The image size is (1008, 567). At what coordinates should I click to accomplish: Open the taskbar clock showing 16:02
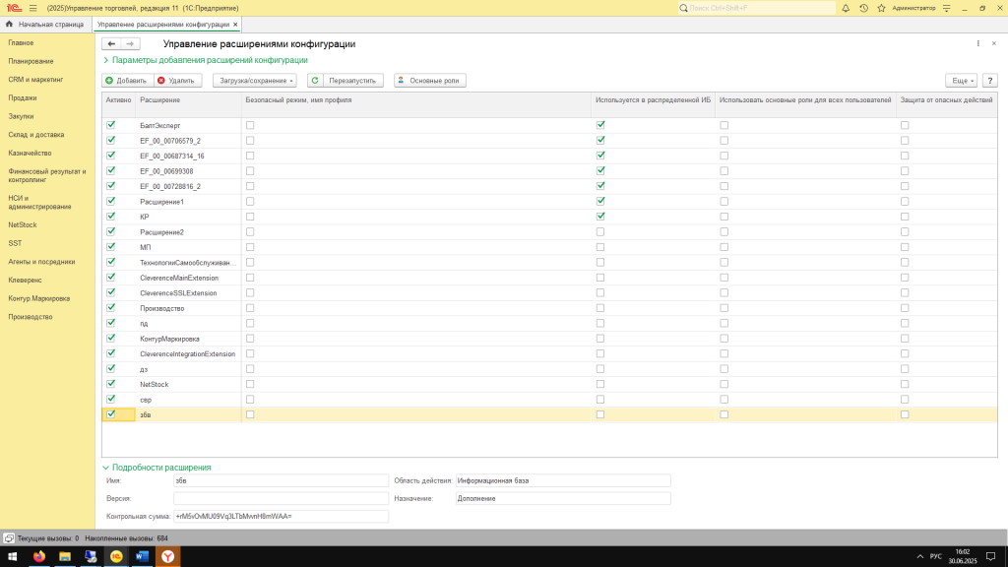[963, 557]
